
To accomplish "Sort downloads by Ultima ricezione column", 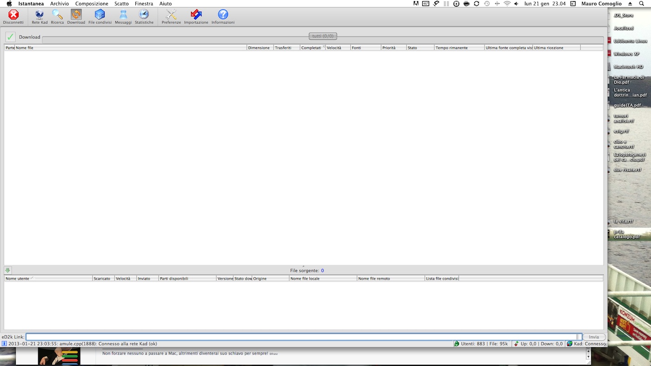I will coord(556,48).
